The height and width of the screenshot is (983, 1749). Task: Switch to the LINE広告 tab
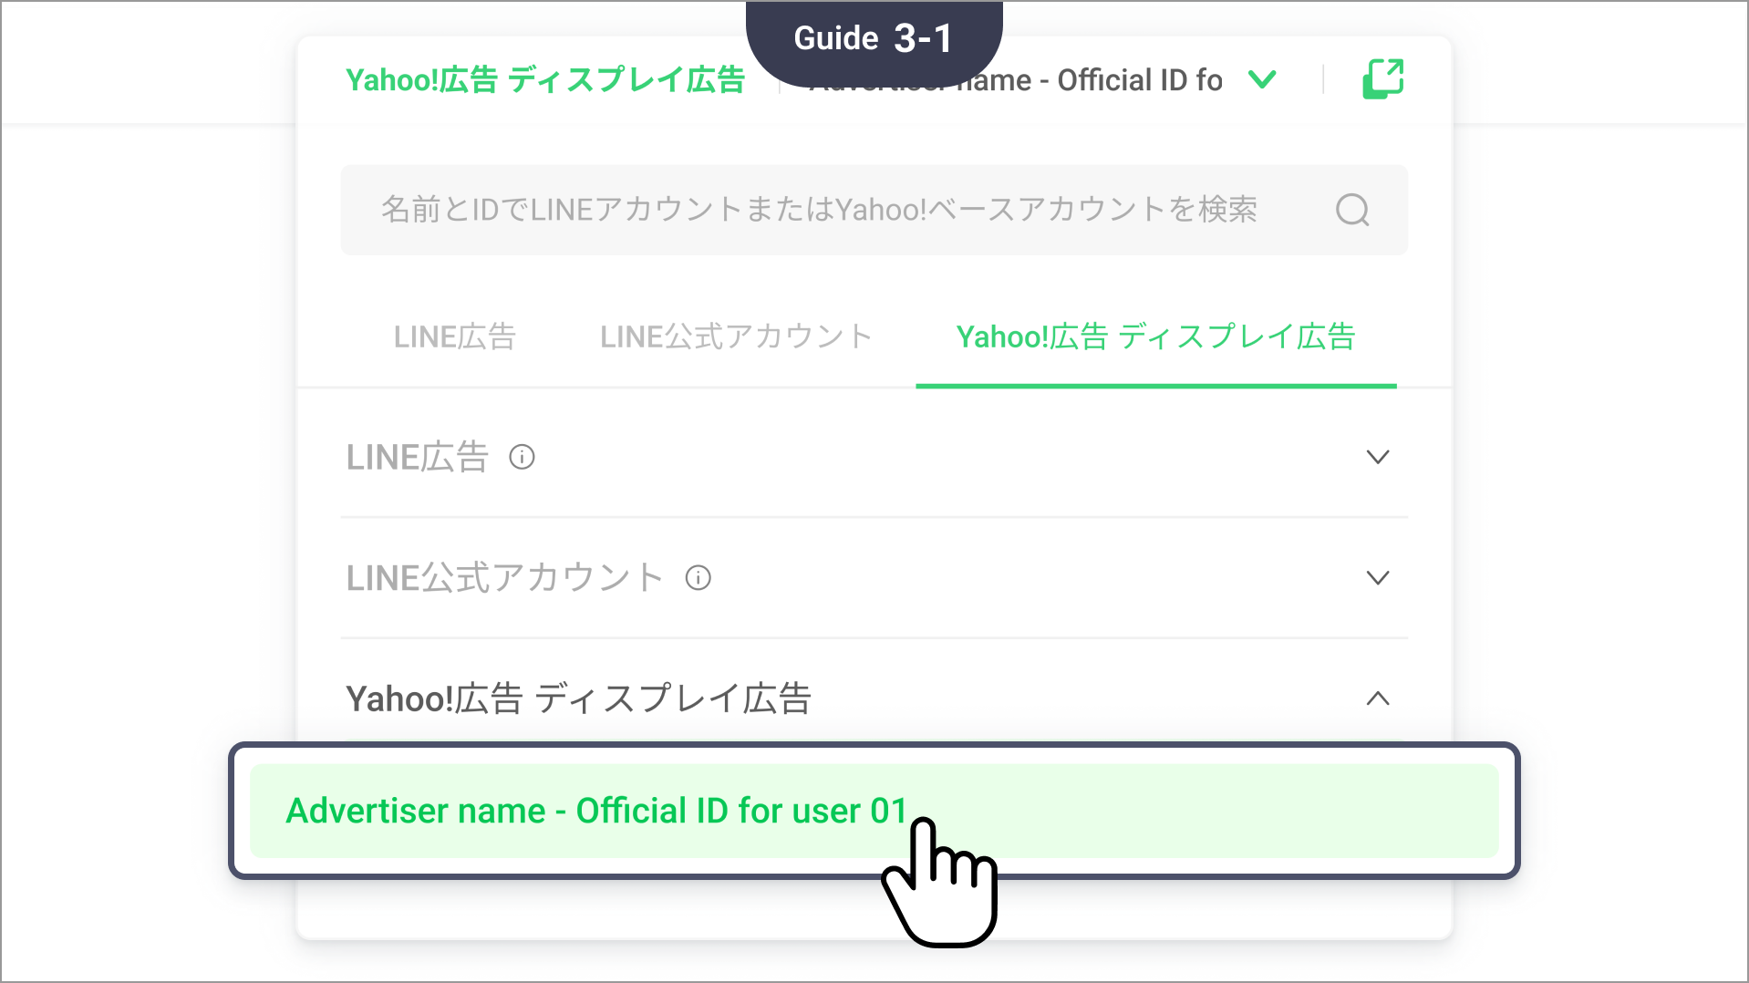(455, 337)
